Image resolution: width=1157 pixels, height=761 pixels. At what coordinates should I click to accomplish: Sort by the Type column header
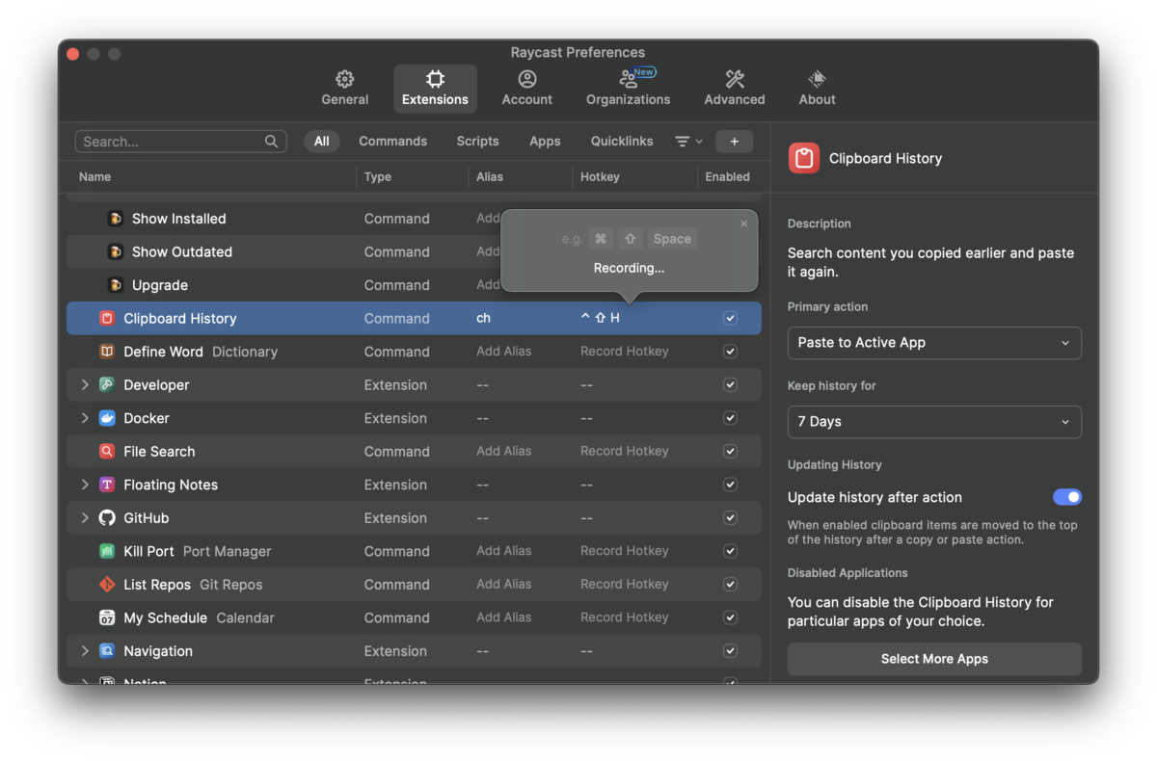(x=378, y=176)
